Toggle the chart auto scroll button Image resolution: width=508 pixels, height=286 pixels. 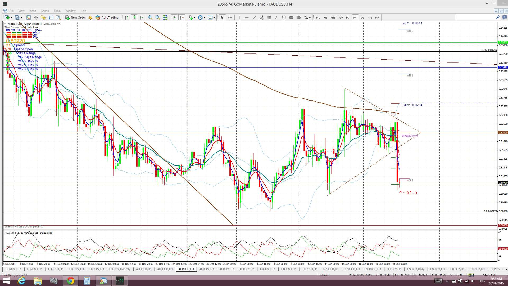tap(174, 17)
